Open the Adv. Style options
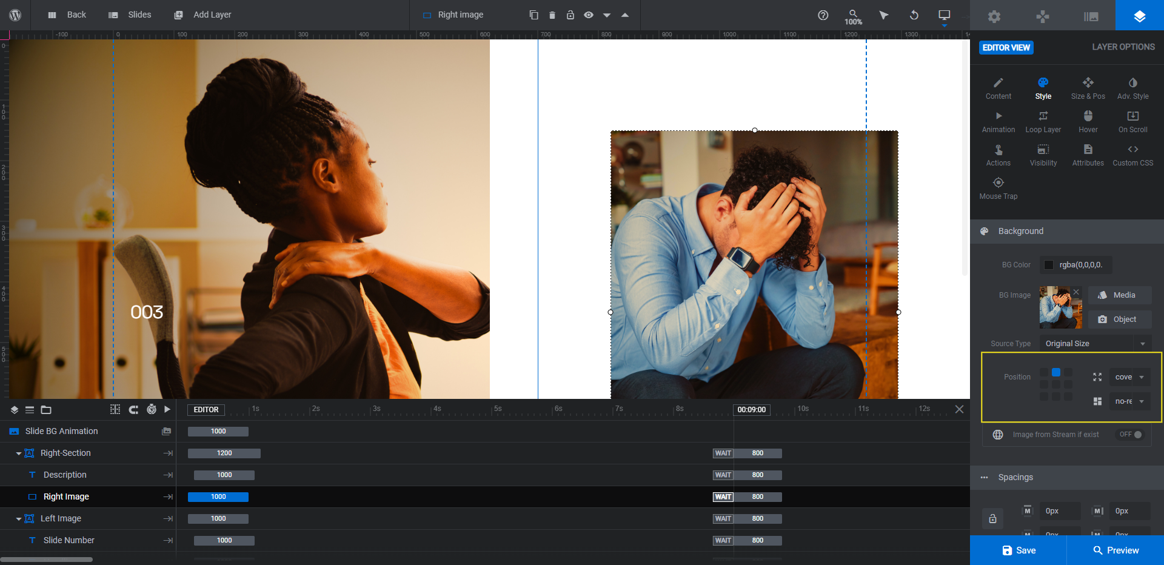The width and height of the screenshot is (1164, 565). 1133,89
